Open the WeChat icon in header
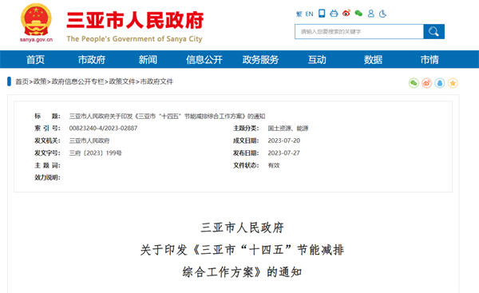The width and height of the screenshot is (479, 293). point(358,14)
